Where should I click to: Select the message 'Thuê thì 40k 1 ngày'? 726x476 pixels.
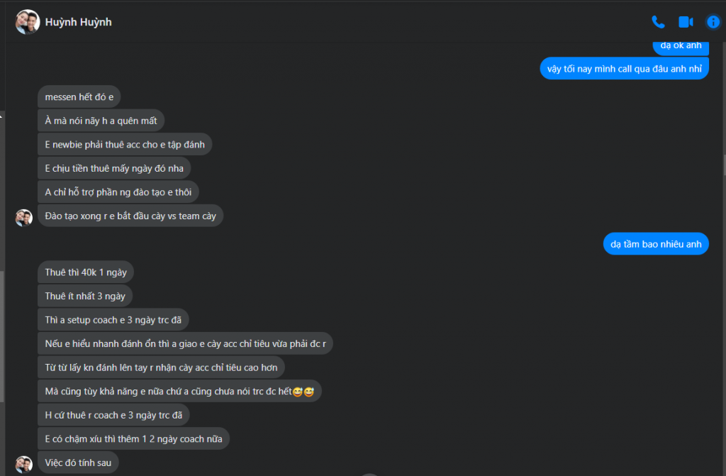point(86,272)
